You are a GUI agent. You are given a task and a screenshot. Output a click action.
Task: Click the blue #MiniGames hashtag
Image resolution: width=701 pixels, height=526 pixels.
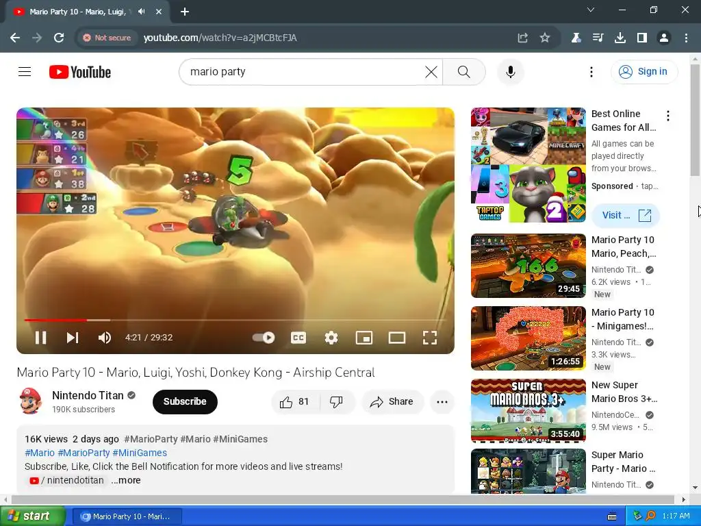[140, 453]
